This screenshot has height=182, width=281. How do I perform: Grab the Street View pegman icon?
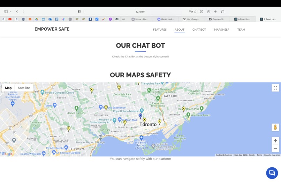tap(275, 127)
